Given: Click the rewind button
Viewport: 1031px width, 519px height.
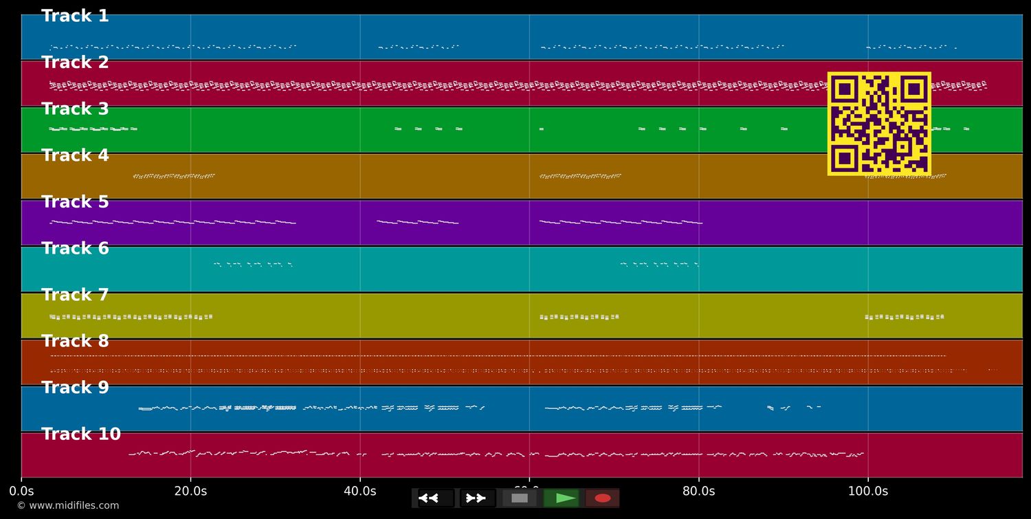Looking at the screenshot, I should pos(436,498).
